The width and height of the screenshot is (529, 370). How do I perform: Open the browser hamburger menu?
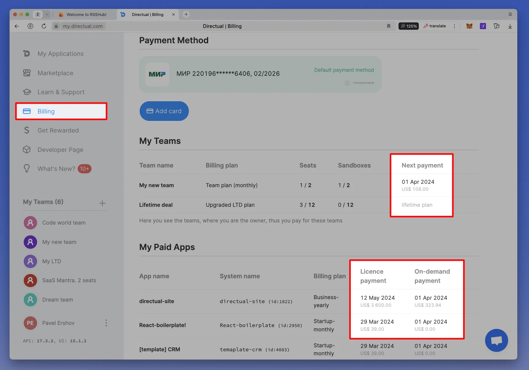click(510, 14)
